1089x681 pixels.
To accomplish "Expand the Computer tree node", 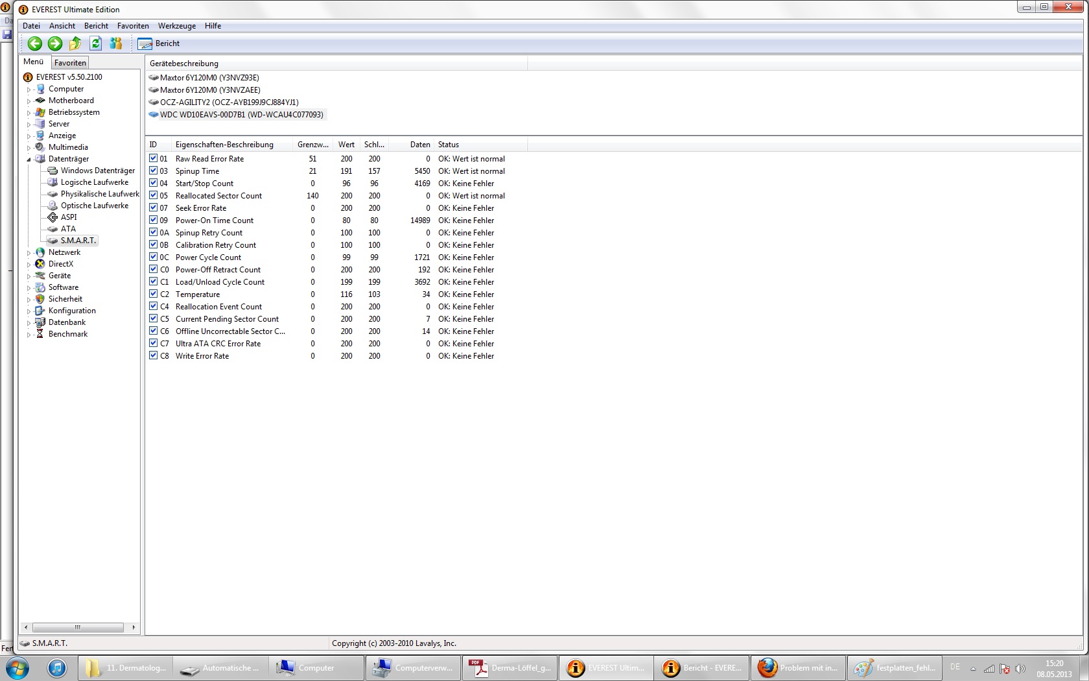I will coord(29,90).
